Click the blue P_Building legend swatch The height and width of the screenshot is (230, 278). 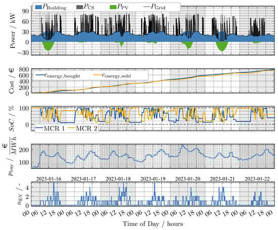[x=38, y=7]
